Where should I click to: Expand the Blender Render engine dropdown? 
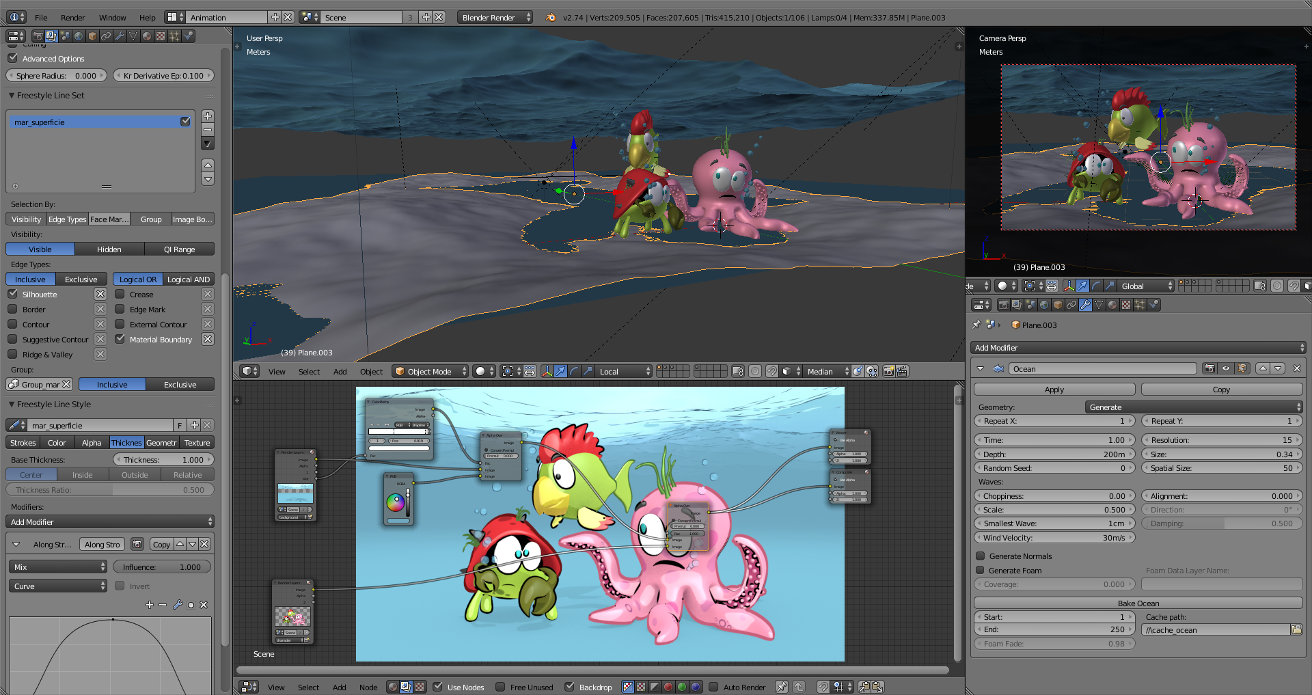495,18
